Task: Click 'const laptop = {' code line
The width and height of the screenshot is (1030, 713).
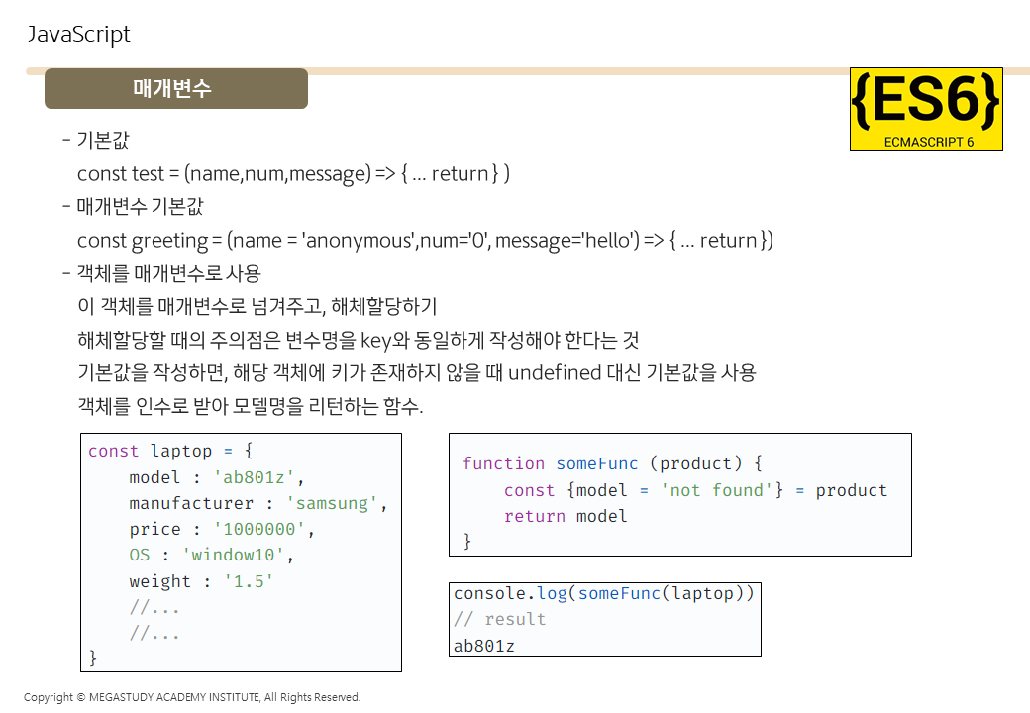Action: pyautogui.click(x=170, y=451)
